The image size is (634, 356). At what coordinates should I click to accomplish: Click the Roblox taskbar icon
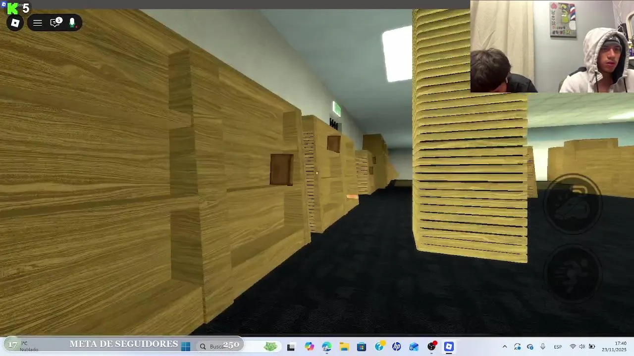pyautogui.click(x=449, y=347)
